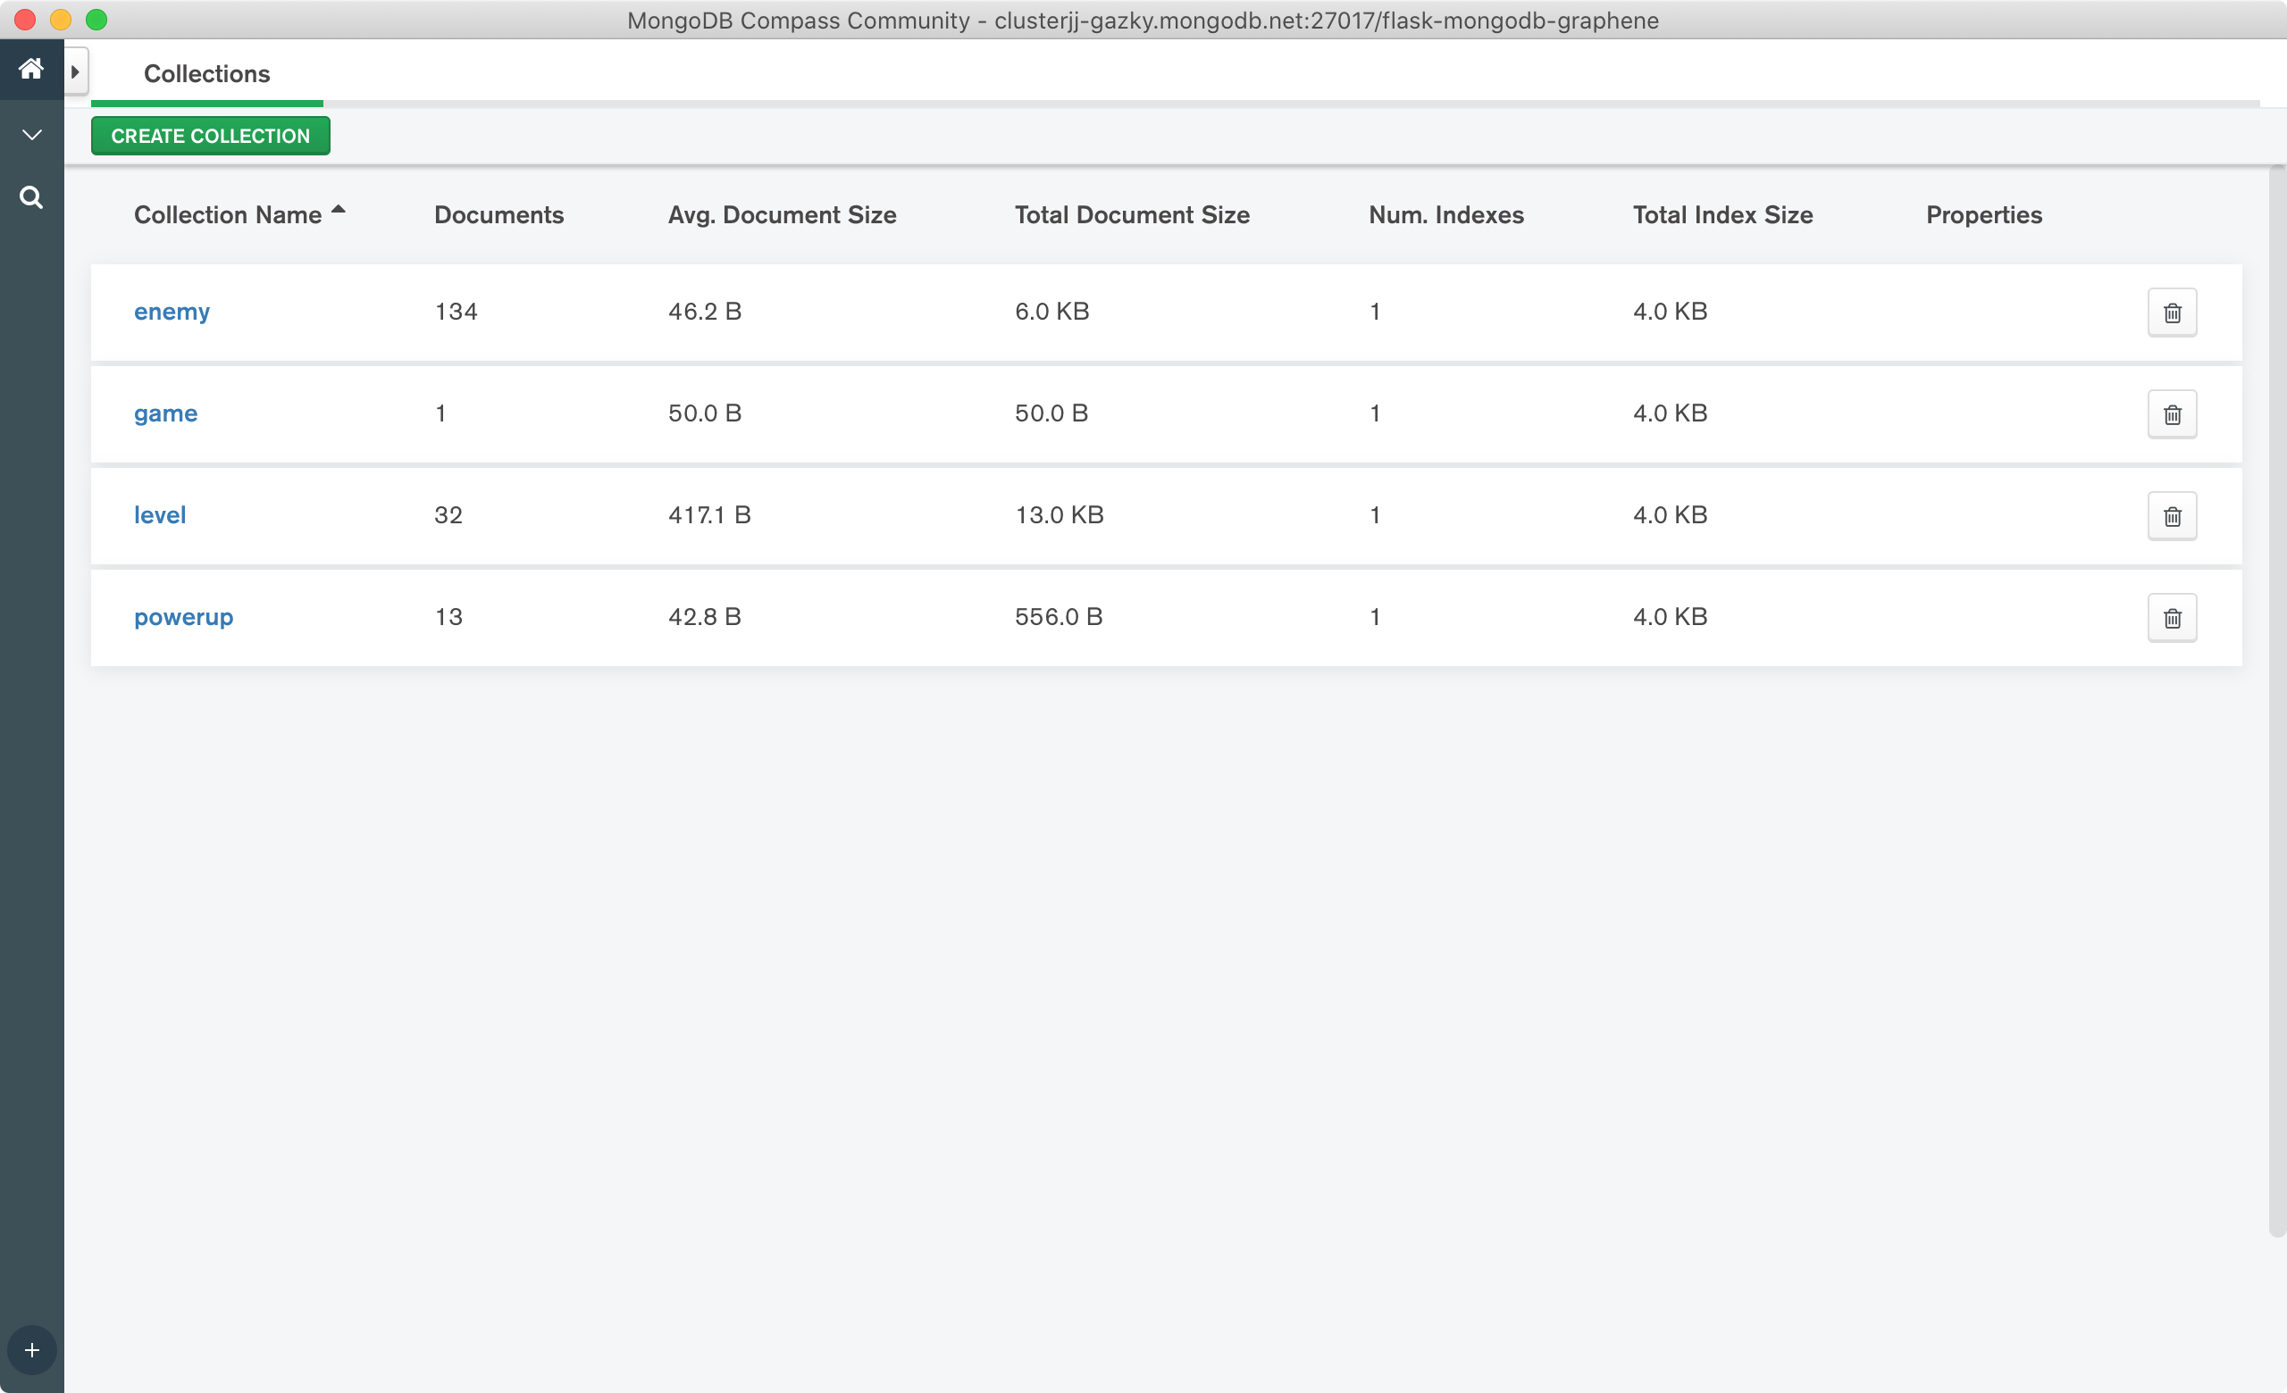
Task: Sort by Total Index Size header
Action: click(1722, 215)
